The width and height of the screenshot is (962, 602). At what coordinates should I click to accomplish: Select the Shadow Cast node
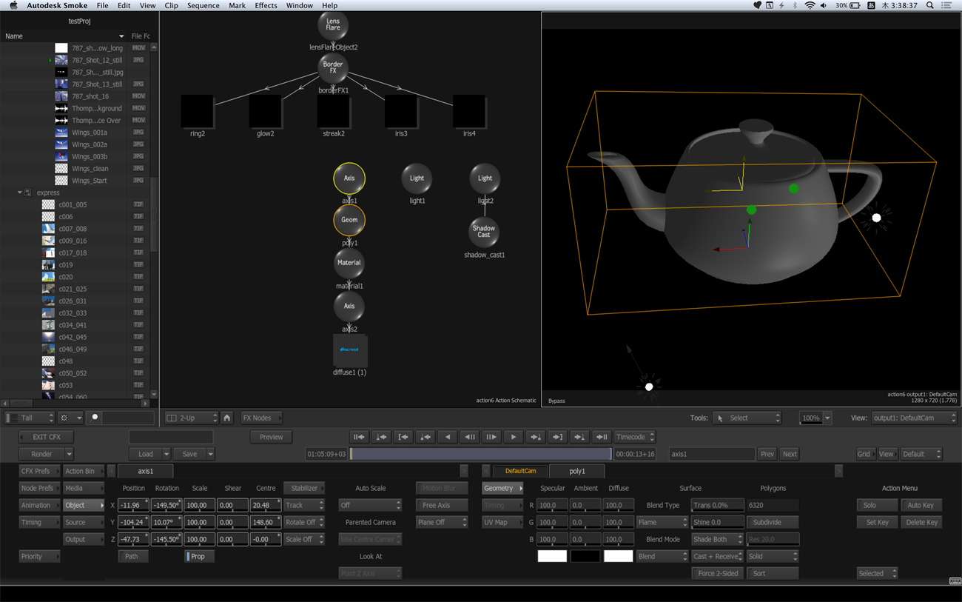[484, 233]
